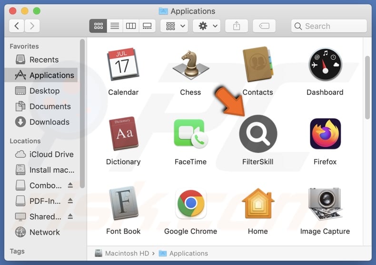
Task: Click the Google Chrome app icon
Action: 191,203
